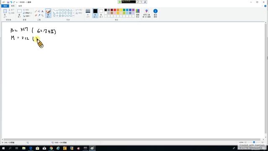Pick the Rectangle shape

pyautogui.click(x=63, y=10)
